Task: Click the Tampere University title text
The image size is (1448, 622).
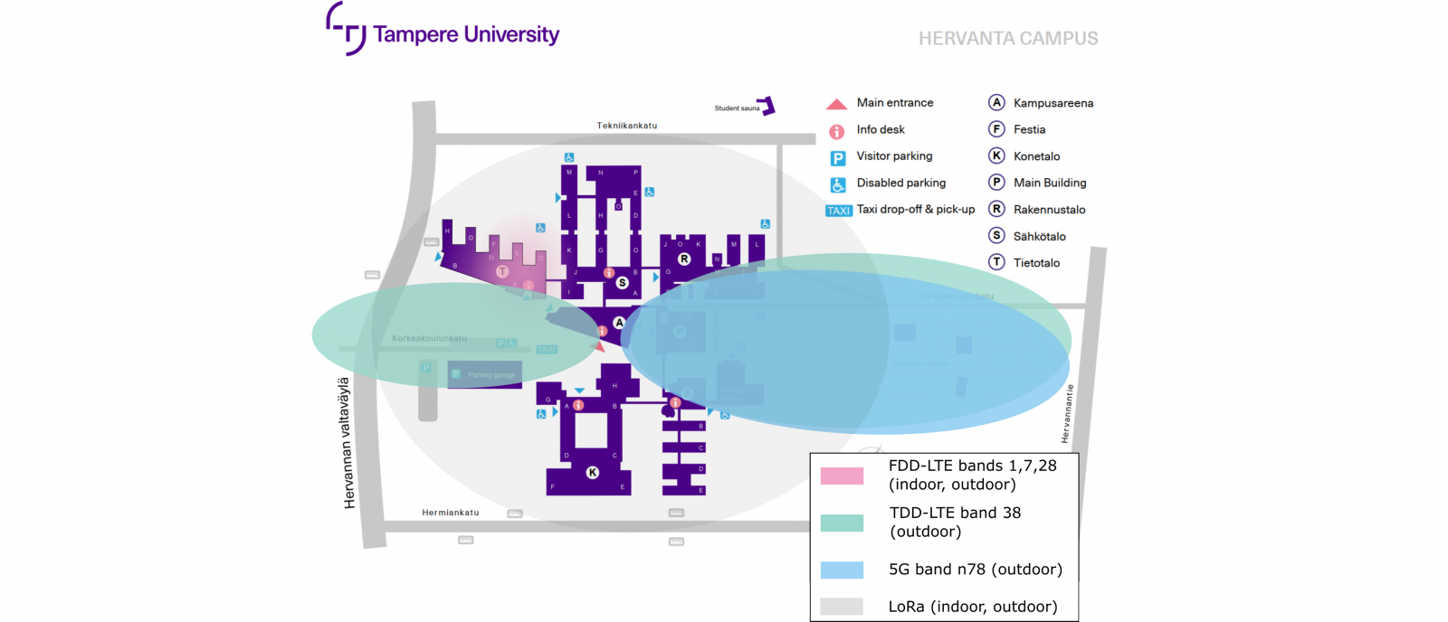Action: (466, 34)
